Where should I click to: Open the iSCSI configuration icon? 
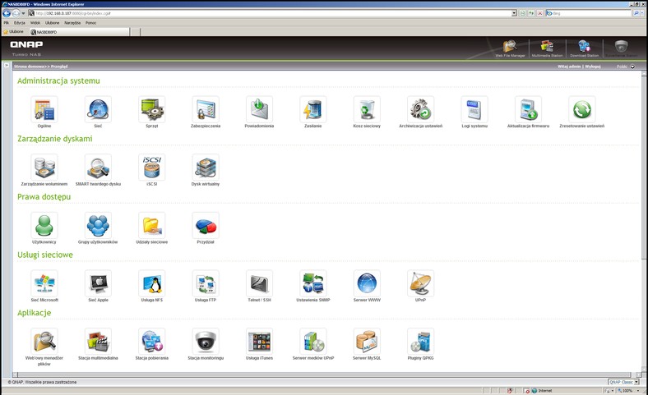point(151,167)
